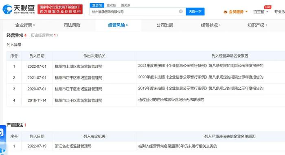Click the 经营异常 section heading
285x155 pixels.
coord(15,35)
